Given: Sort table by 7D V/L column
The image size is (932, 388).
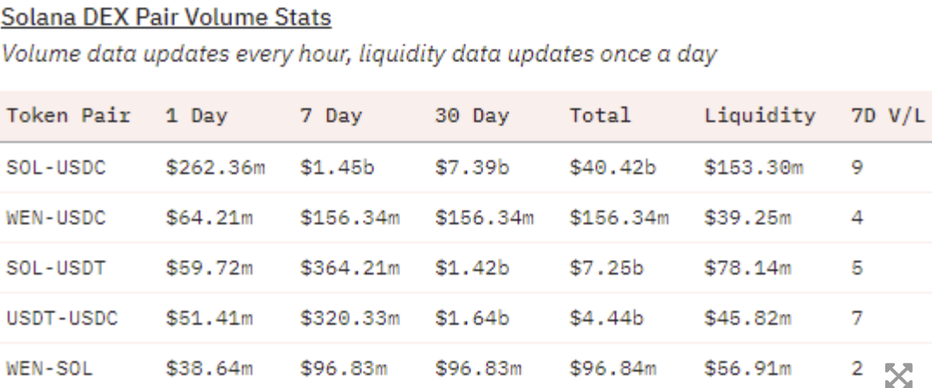Looking at the screenshot, I should (x=888, y=115).
